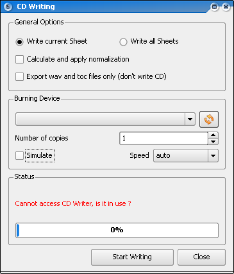Screen dimensions: 234x274
Task: Refresh the burning device list
Action: point(209,119)
